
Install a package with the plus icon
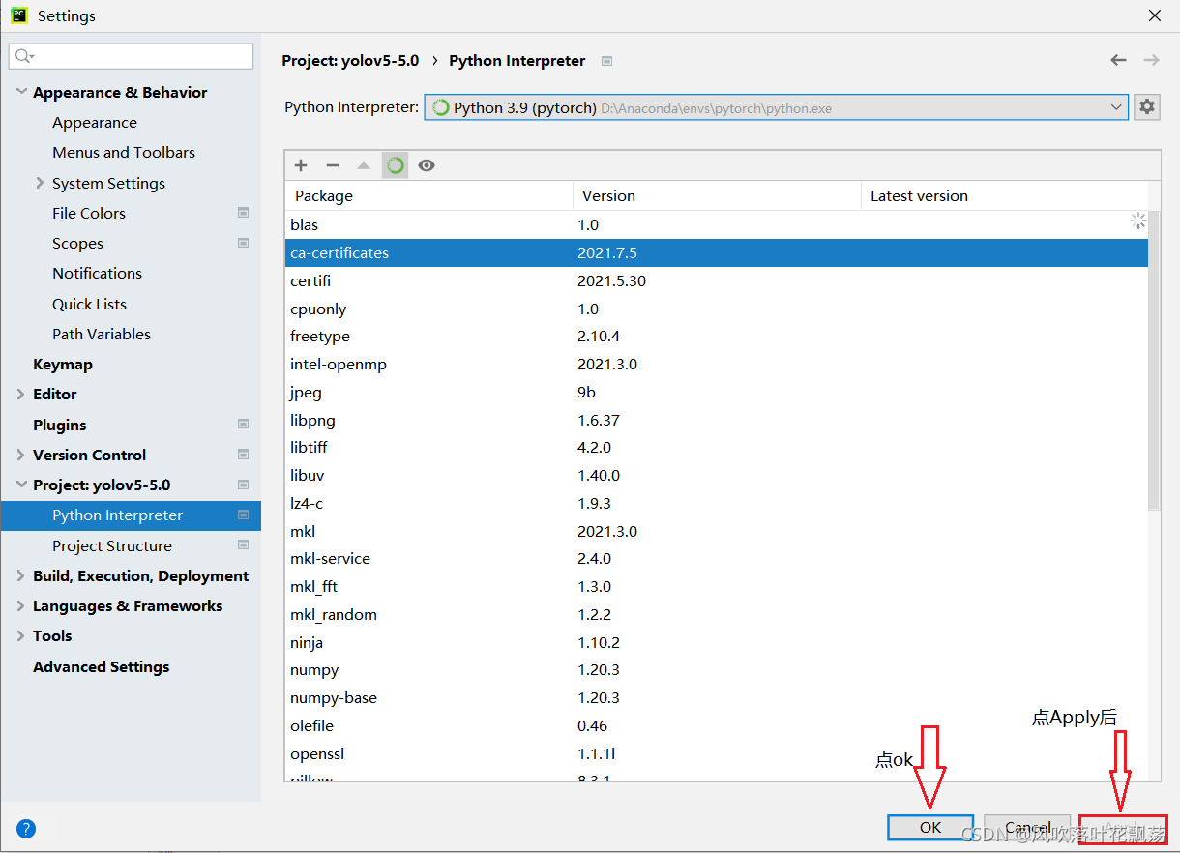coord(301,165)
